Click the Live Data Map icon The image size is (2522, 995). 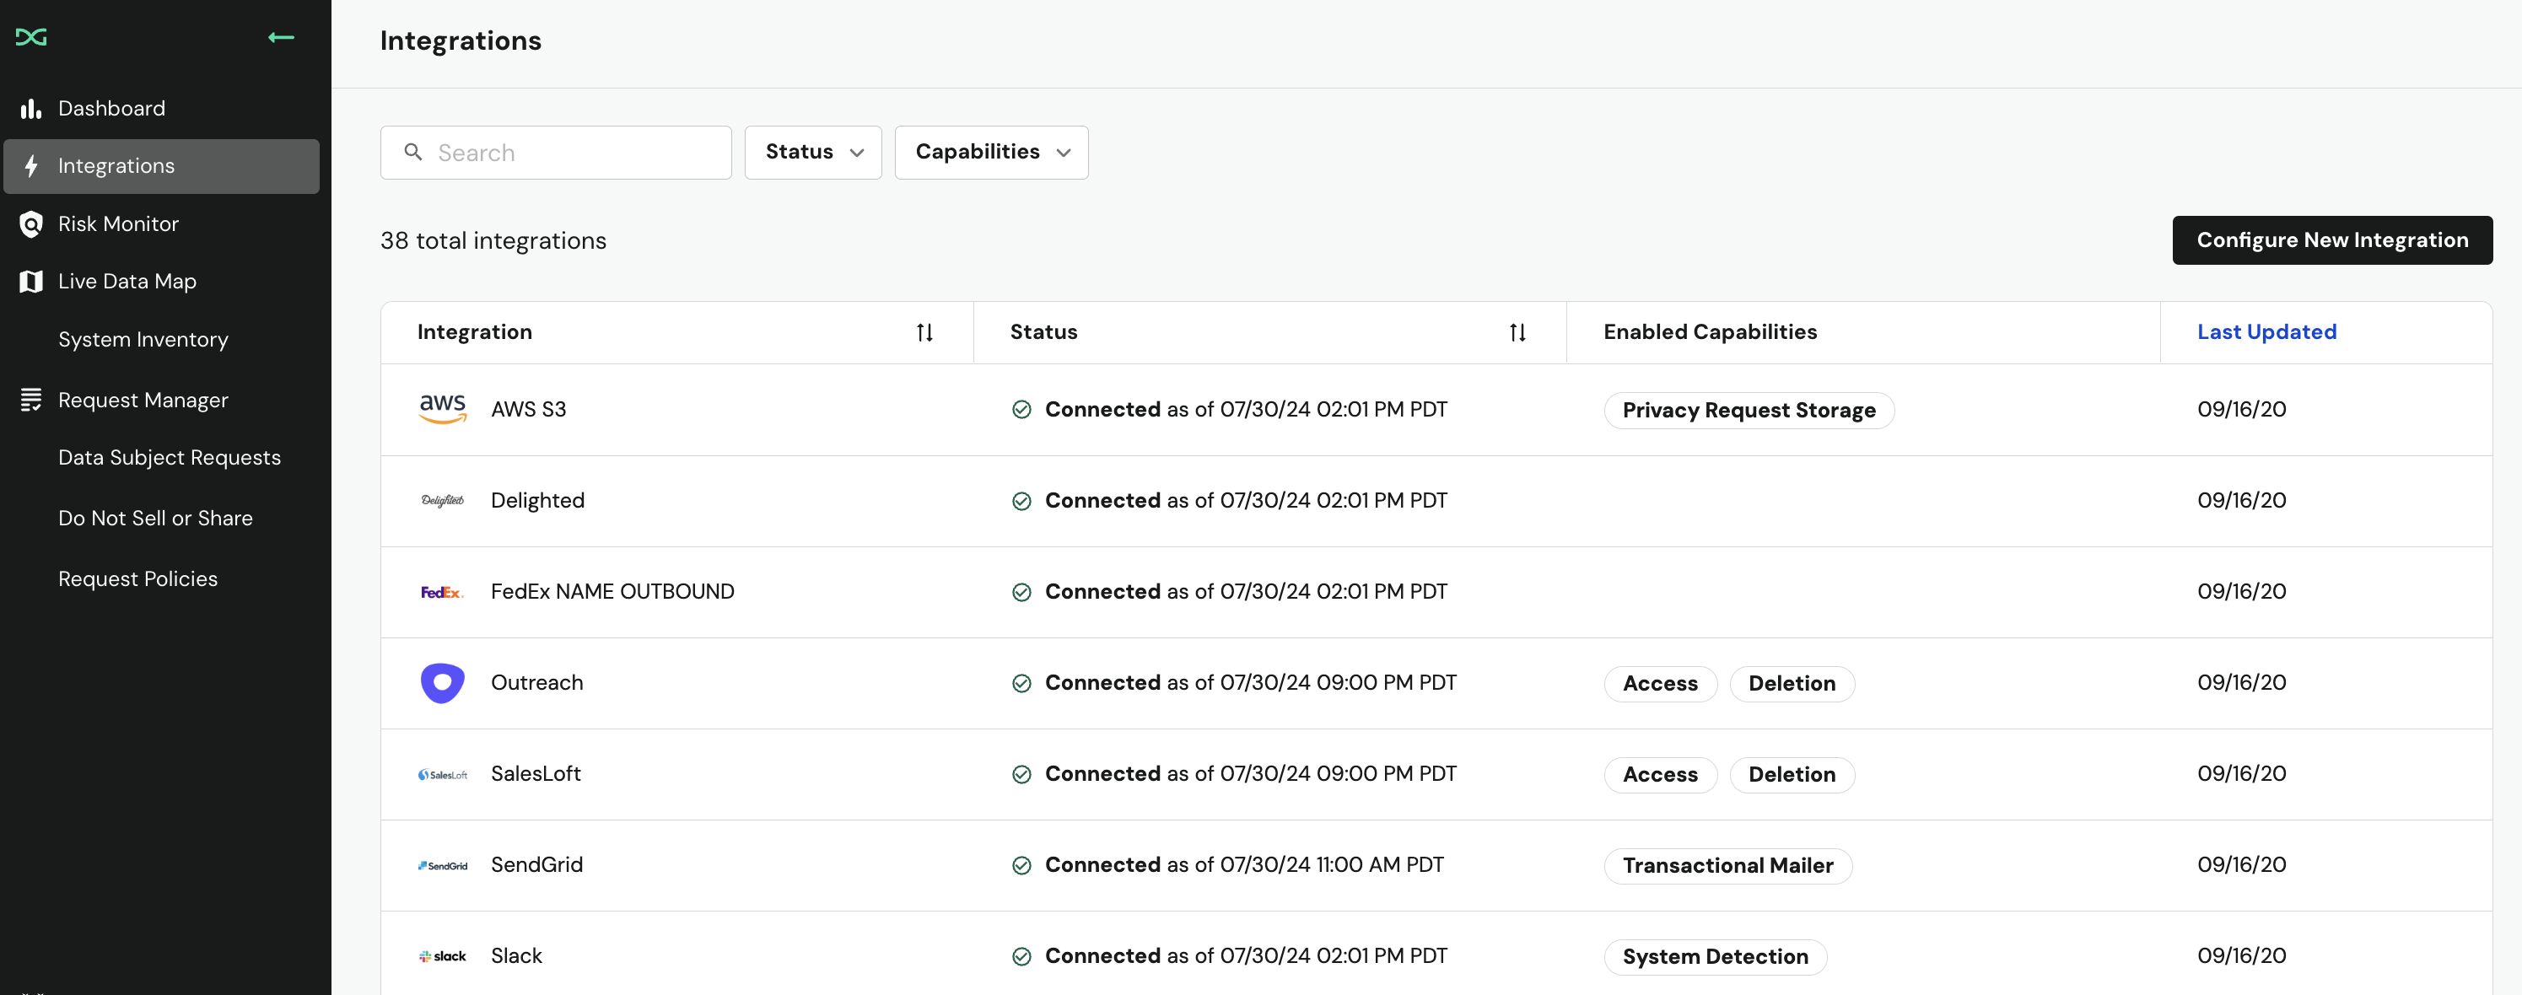(31, 282)
